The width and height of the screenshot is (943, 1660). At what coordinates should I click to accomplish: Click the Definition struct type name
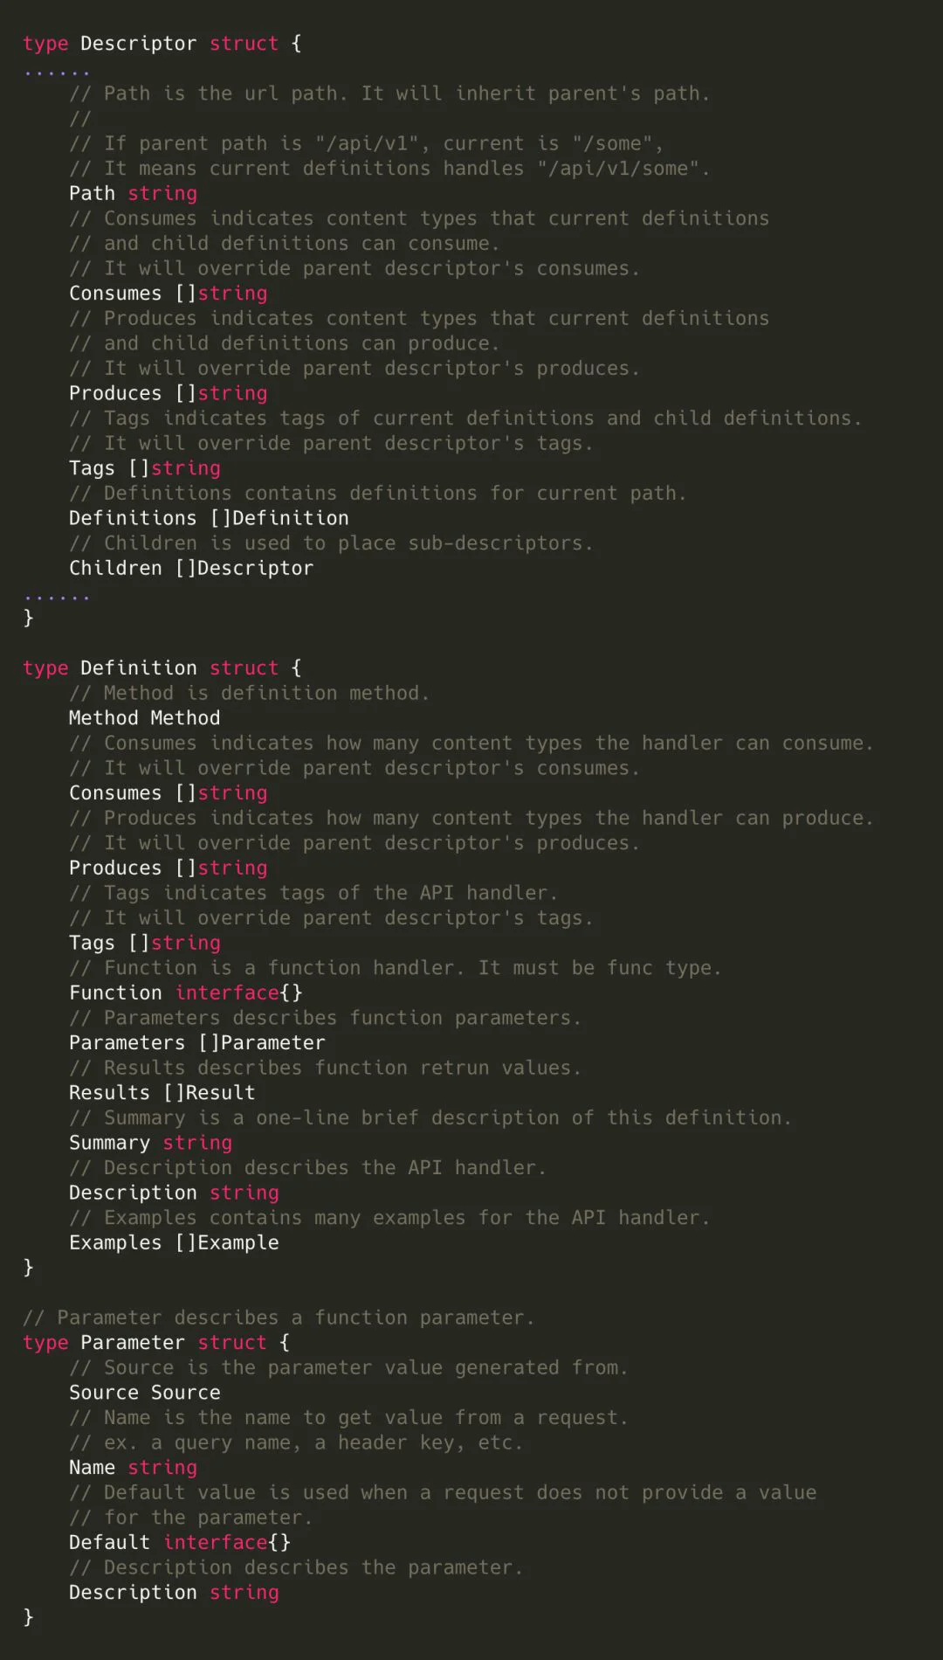(139, 667)
